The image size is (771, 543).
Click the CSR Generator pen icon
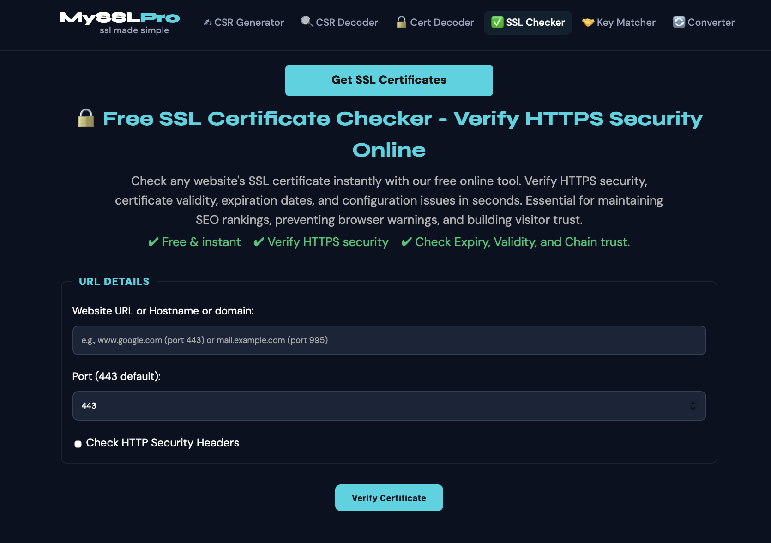[208, 23]
